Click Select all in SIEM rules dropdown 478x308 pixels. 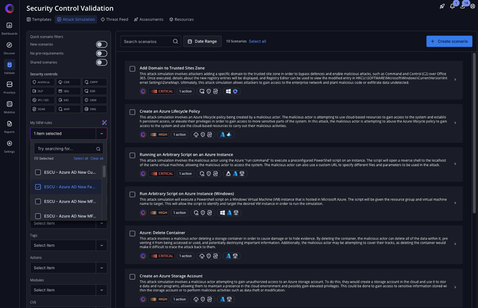81,158
